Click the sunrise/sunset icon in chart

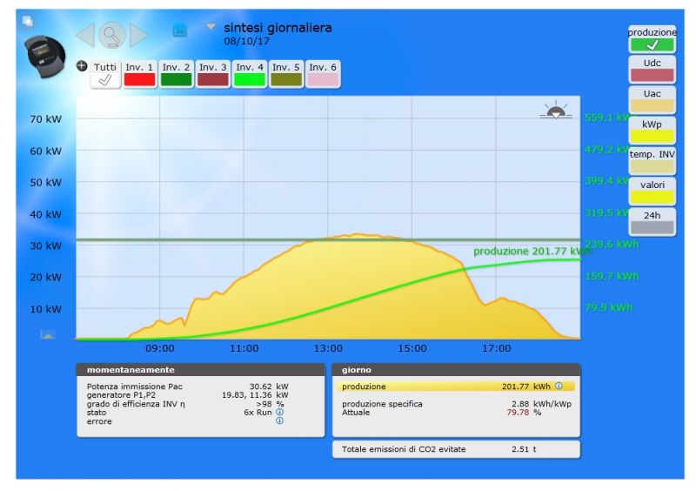(x=556, y=111)
